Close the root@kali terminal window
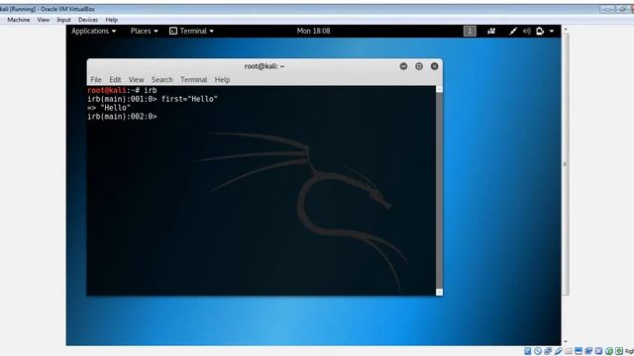Viewport: 634px width, 356px height. click(x=434, y=66)
